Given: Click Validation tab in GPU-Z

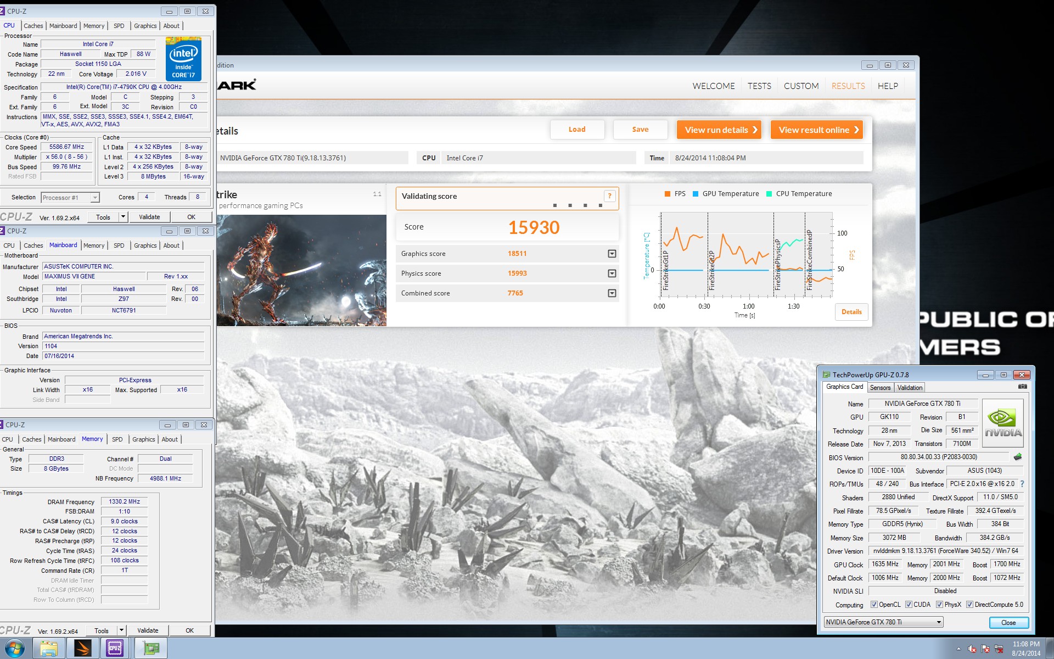Looking at the screenshot, I should click(911, 388).
